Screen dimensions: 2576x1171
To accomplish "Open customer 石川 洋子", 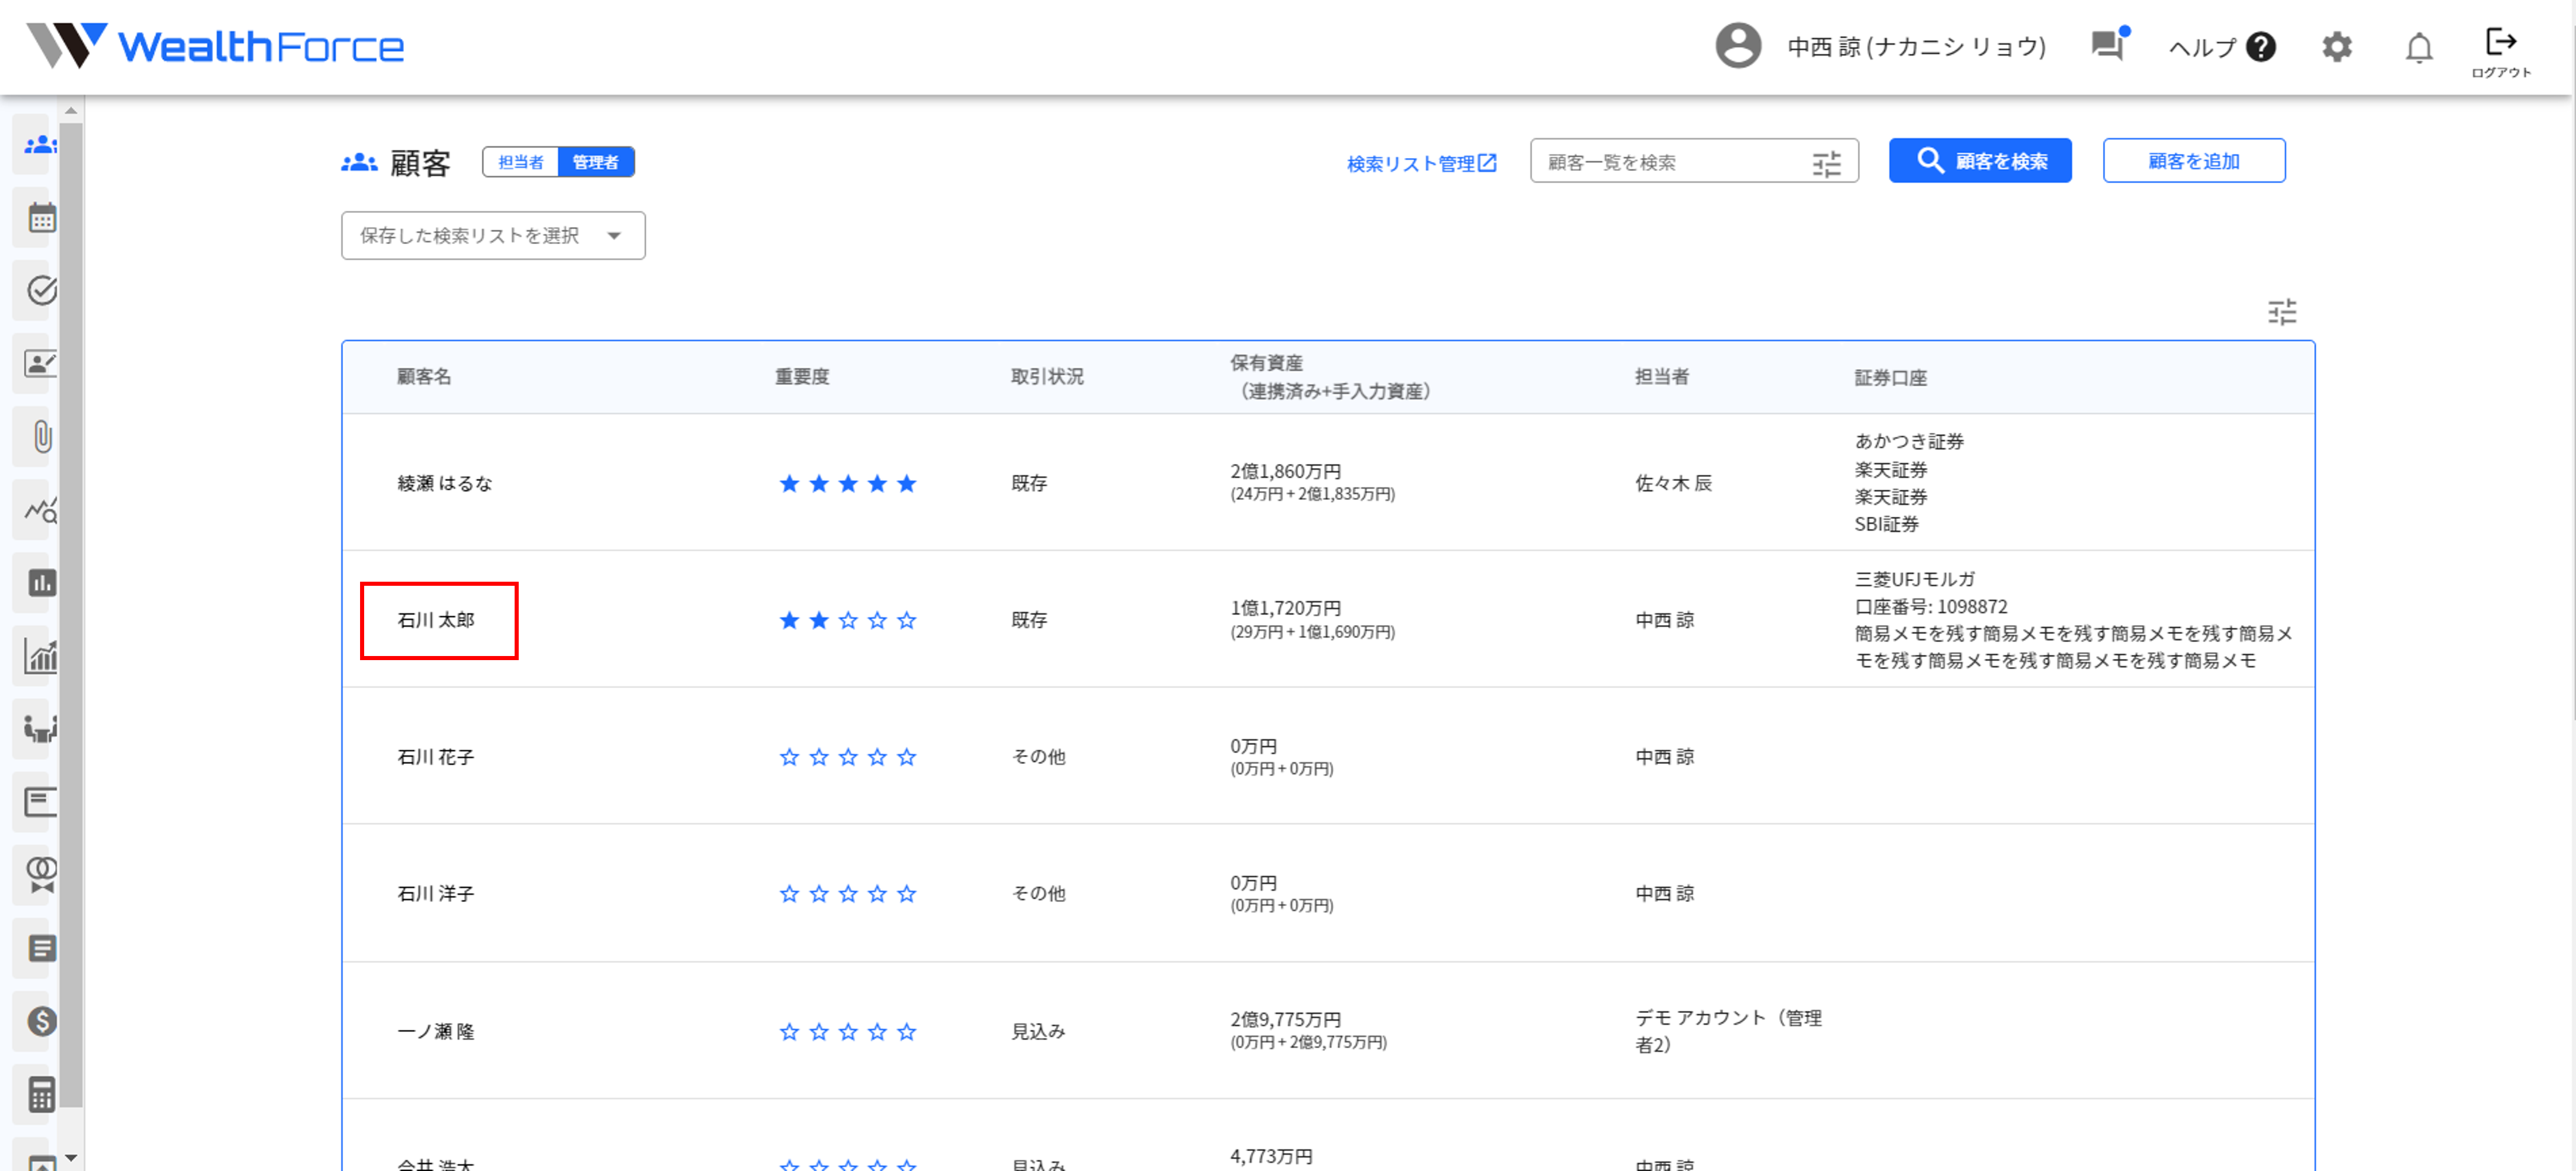I will point(436,894).
